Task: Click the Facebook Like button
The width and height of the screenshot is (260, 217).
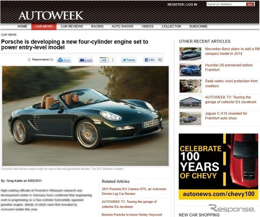Action: point(149,60)
